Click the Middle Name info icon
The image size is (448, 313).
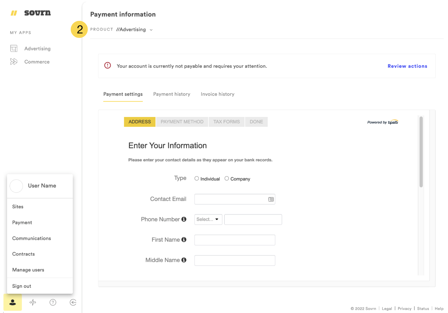click(x=184, y=260)
